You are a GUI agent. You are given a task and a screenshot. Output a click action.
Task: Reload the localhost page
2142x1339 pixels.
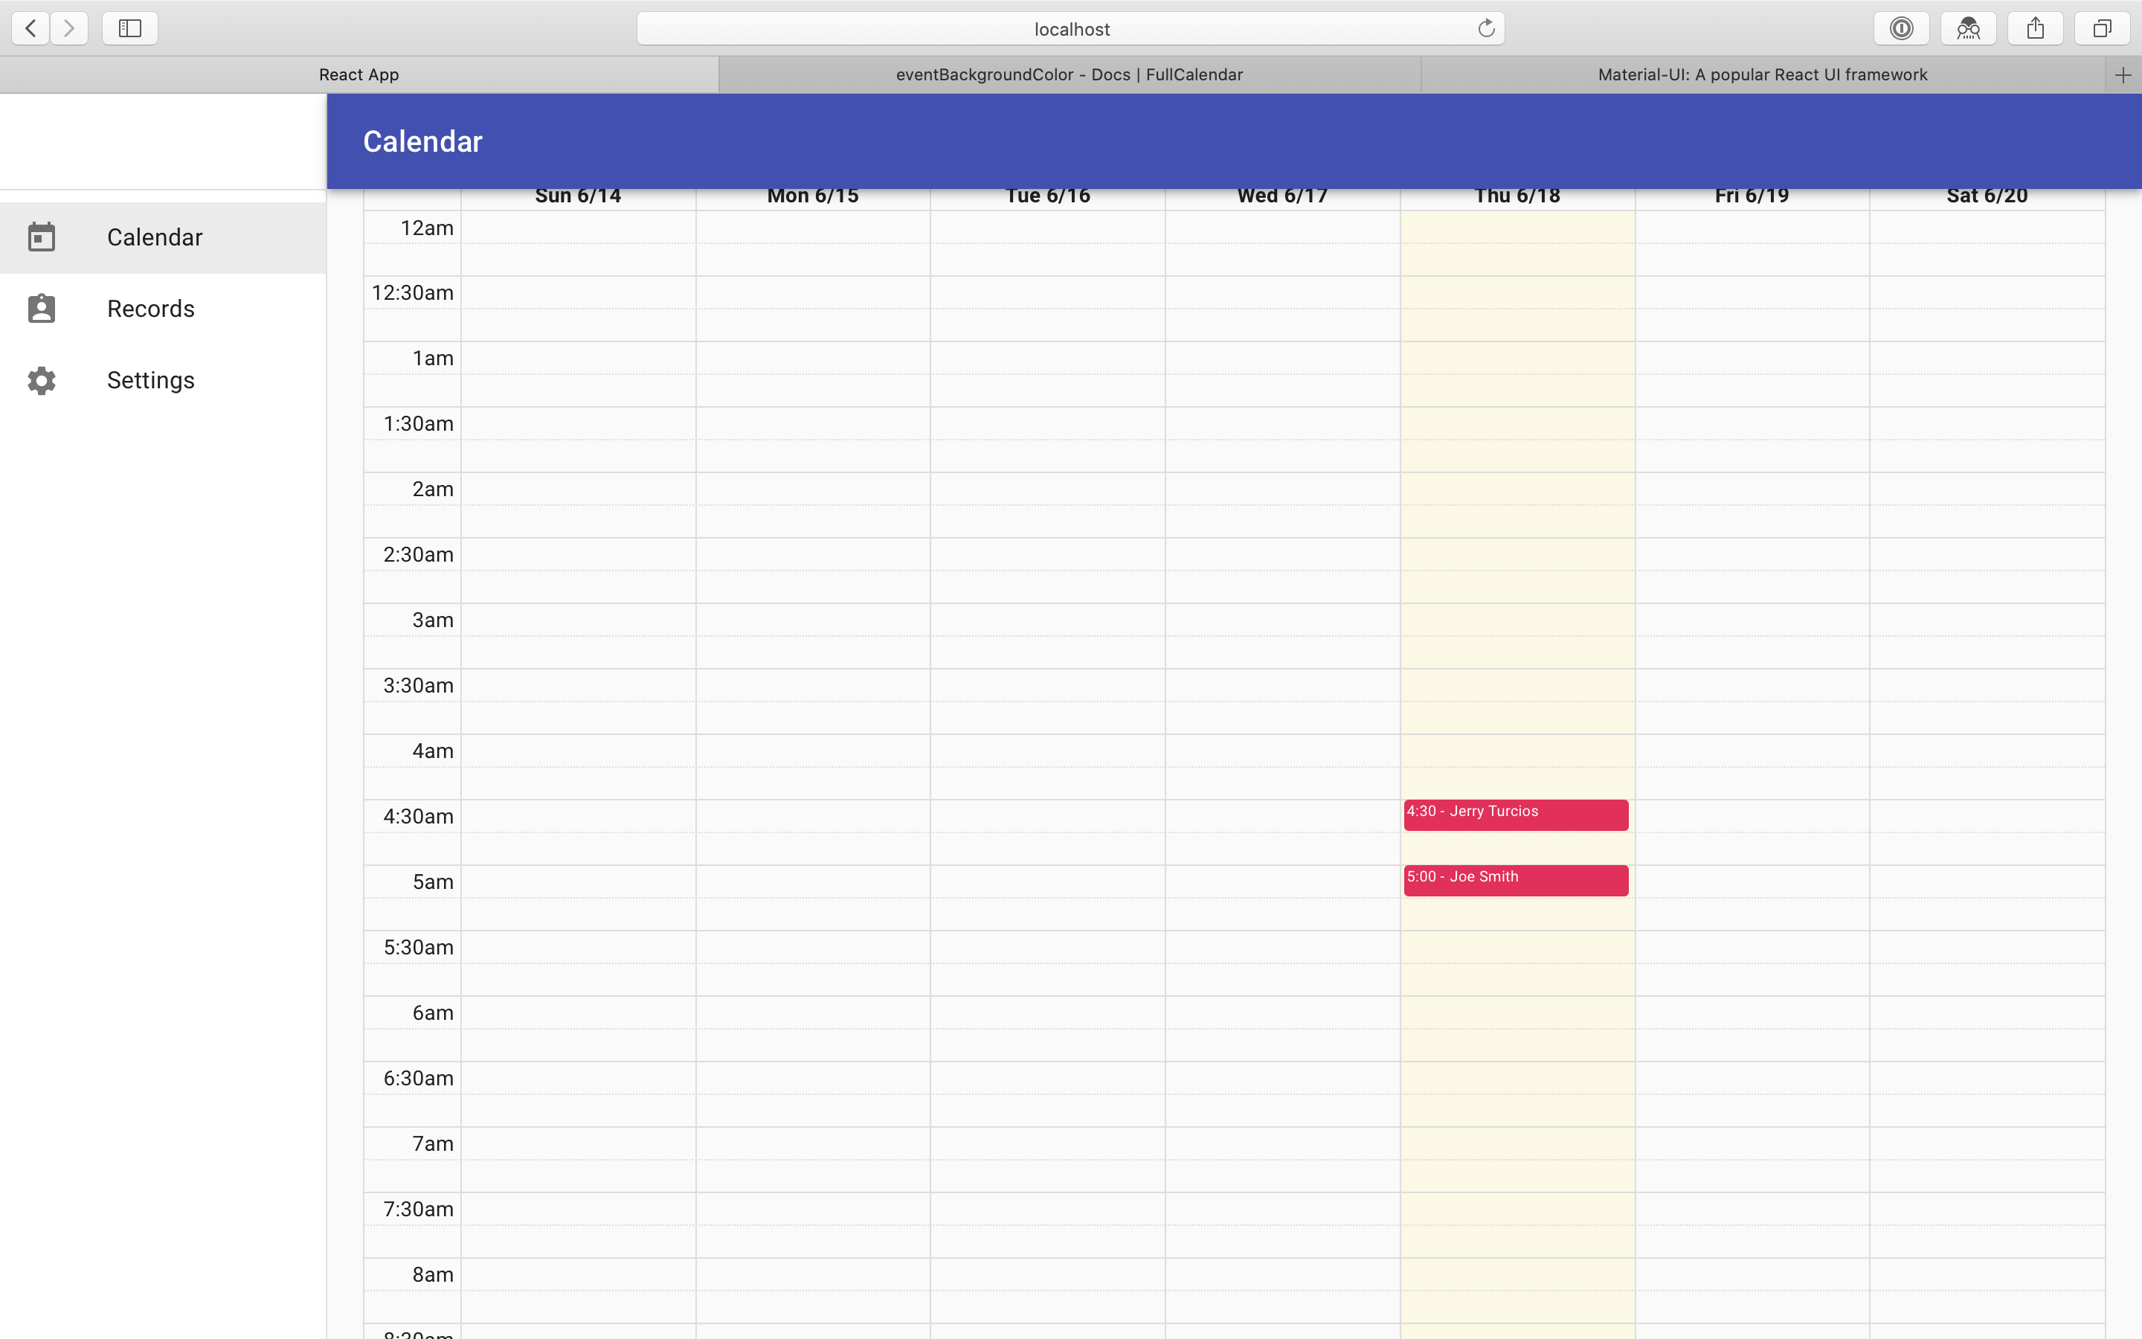pyautogui.click(x=1486, y=28)
